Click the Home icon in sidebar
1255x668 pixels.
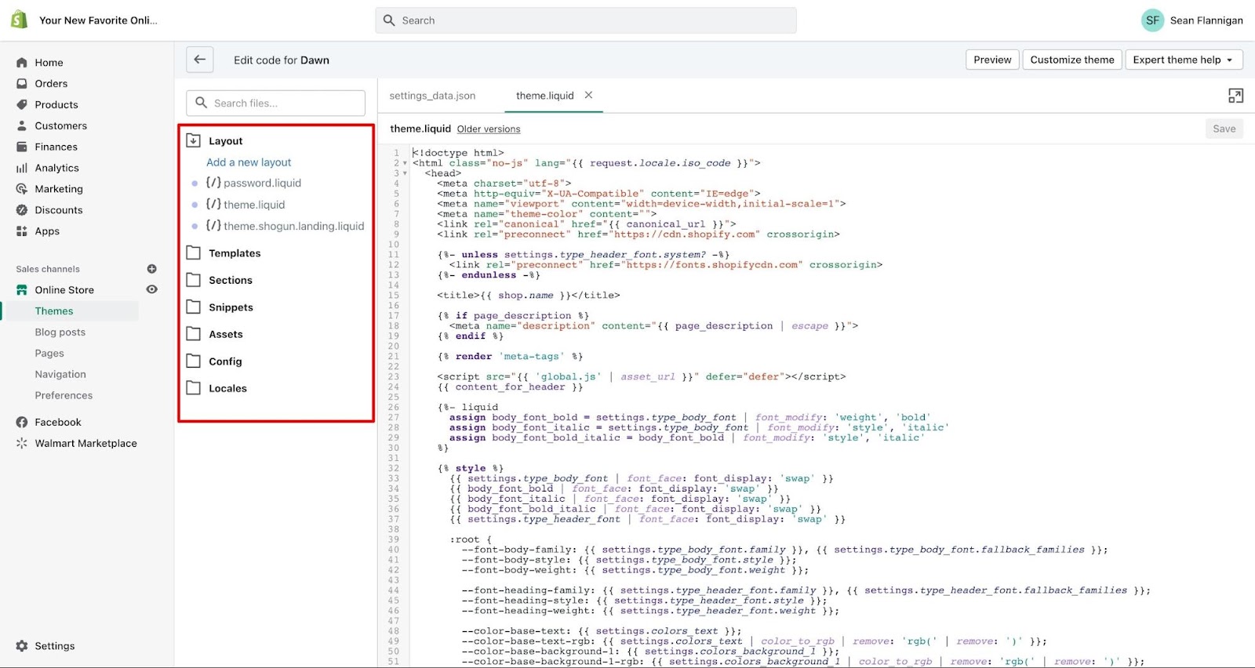pos(22,63)
